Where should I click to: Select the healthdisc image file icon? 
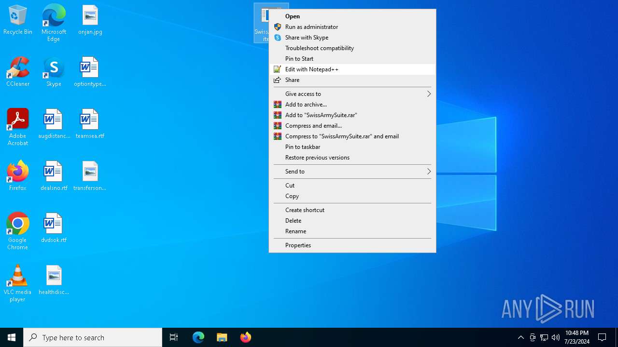(54, 280)
